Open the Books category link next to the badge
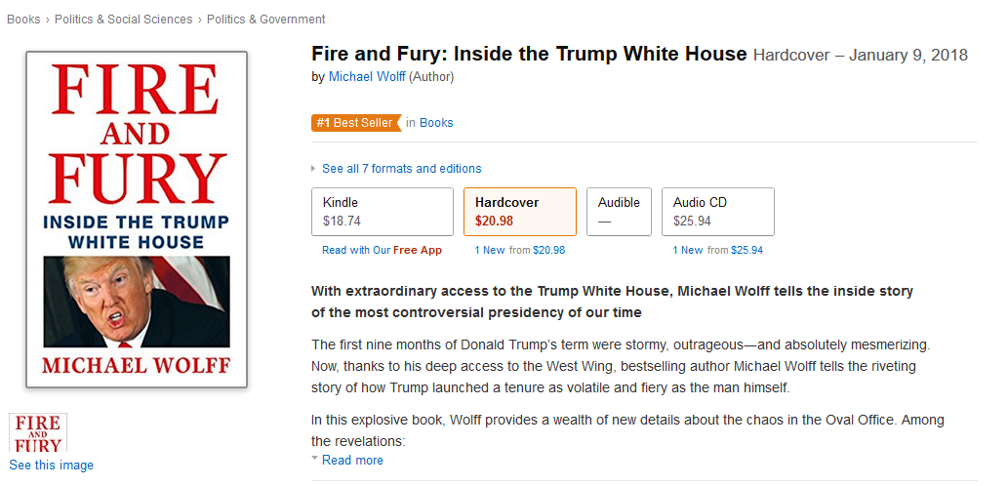The width and height of the screenshot is (1008, 486). coord(436,123)
